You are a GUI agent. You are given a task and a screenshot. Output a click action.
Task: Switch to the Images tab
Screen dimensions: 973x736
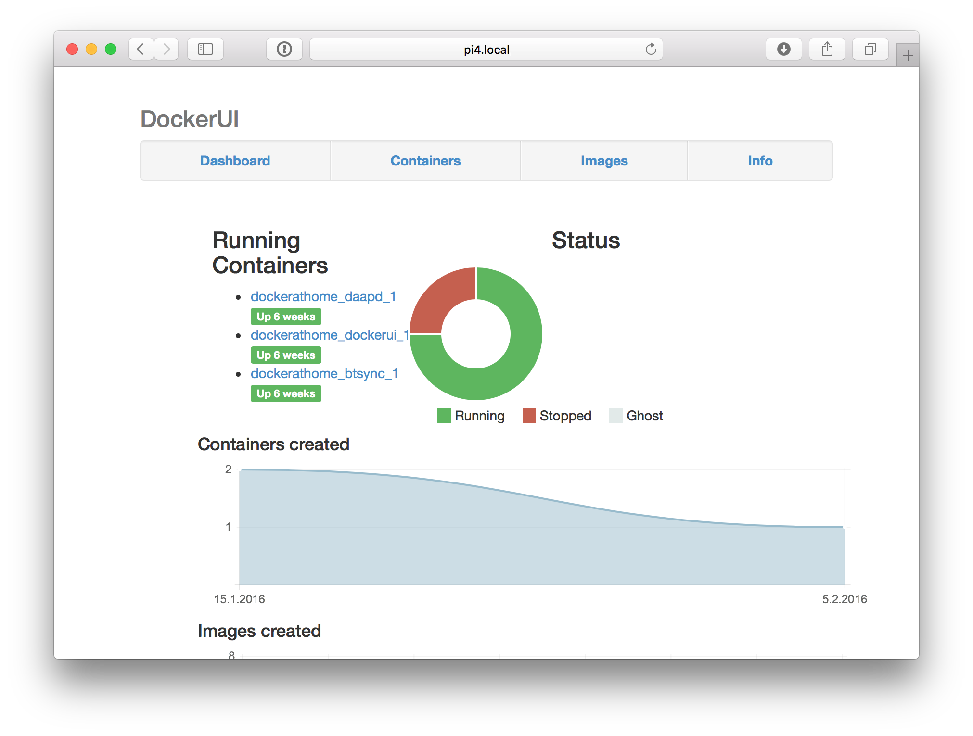[604, 161]
